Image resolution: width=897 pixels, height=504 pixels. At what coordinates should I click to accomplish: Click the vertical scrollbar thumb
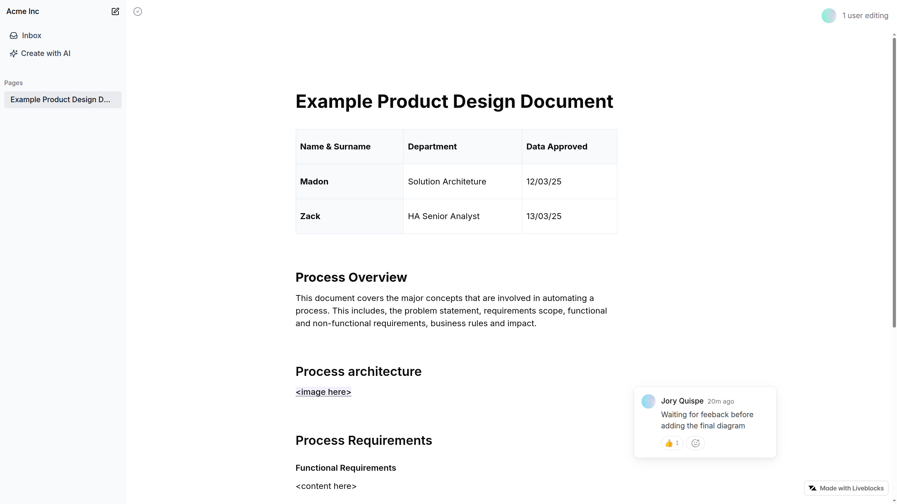[x=894, y=182]
